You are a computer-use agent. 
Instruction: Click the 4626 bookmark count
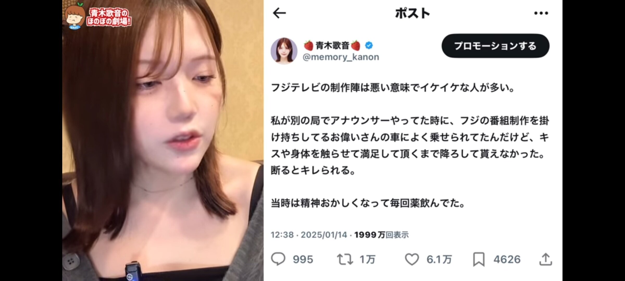507,259
